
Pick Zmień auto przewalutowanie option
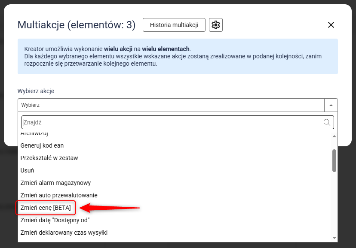click(59, 195)
